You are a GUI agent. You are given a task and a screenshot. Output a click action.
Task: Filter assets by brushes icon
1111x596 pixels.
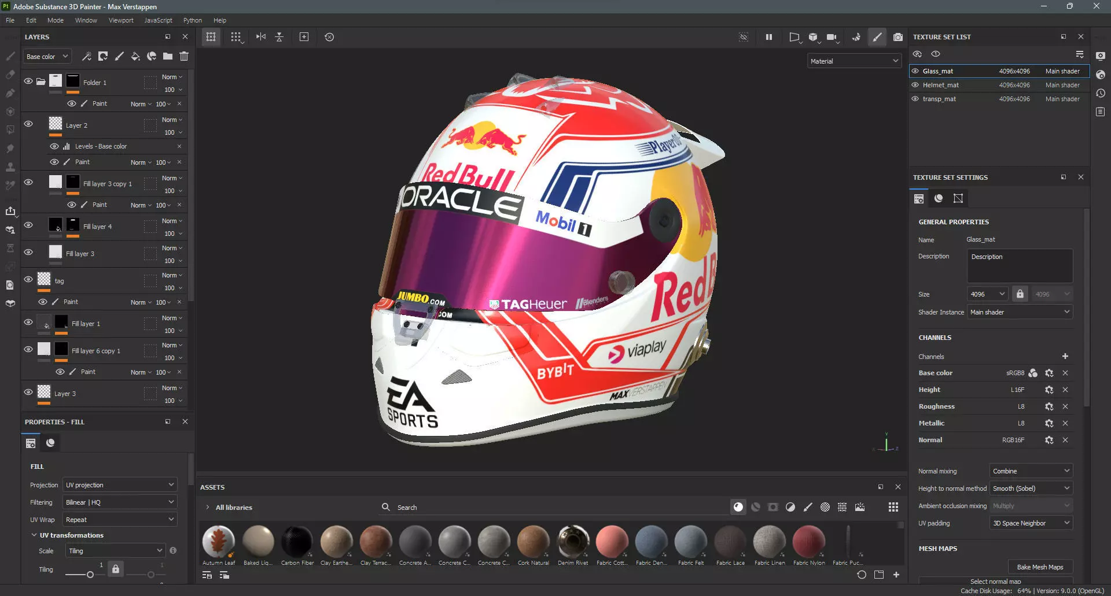[808, 507]
